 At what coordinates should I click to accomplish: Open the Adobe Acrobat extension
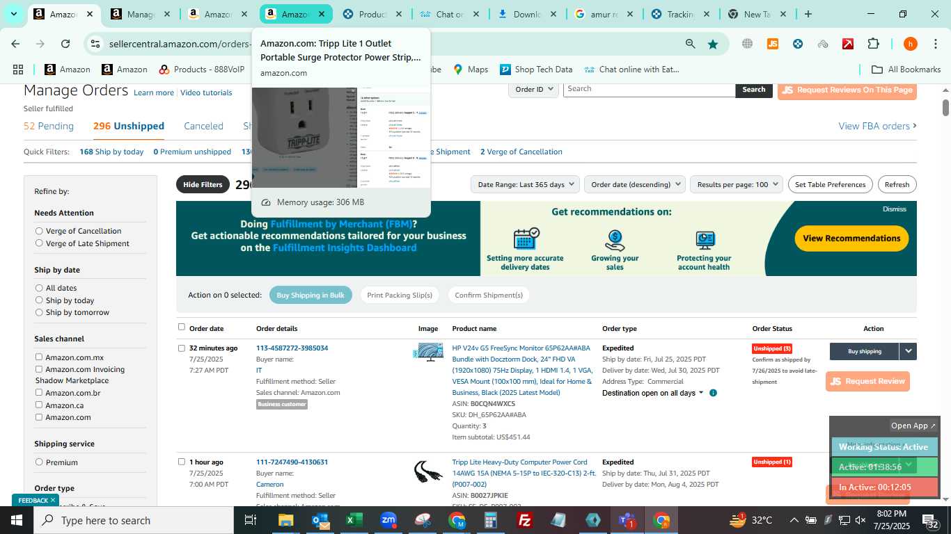point(848,44)
